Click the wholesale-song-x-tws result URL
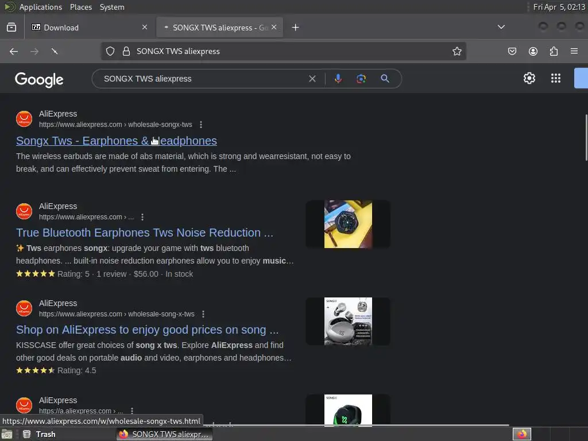The height and width of the screenshot is (441, 588). tap(117, 314)
